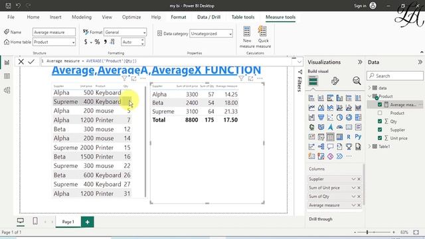Select Page 1 tab
The image size is (425, 239).
pyautogui.click(x=68, y=222)
